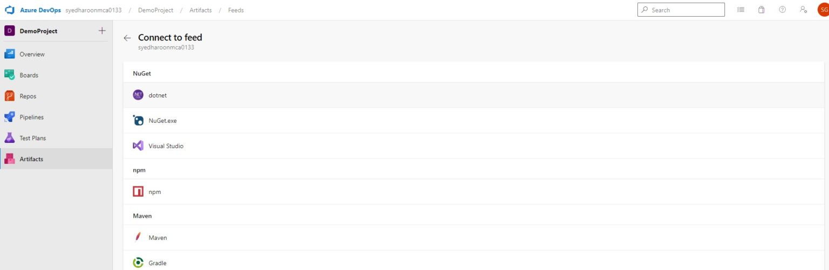The height and width of the screenshot is (270, 829).
Task: Open the User settings icon
Action: coord(803,10)
